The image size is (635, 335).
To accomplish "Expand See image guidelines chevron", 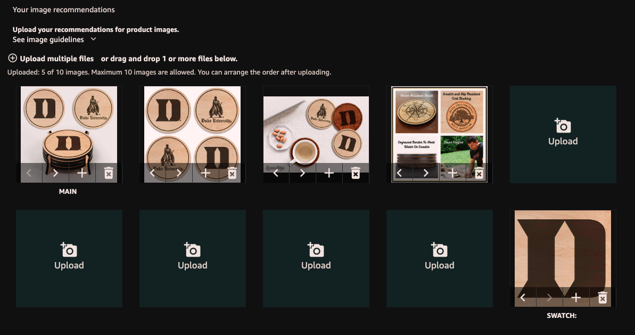I will tap(94, 39).
